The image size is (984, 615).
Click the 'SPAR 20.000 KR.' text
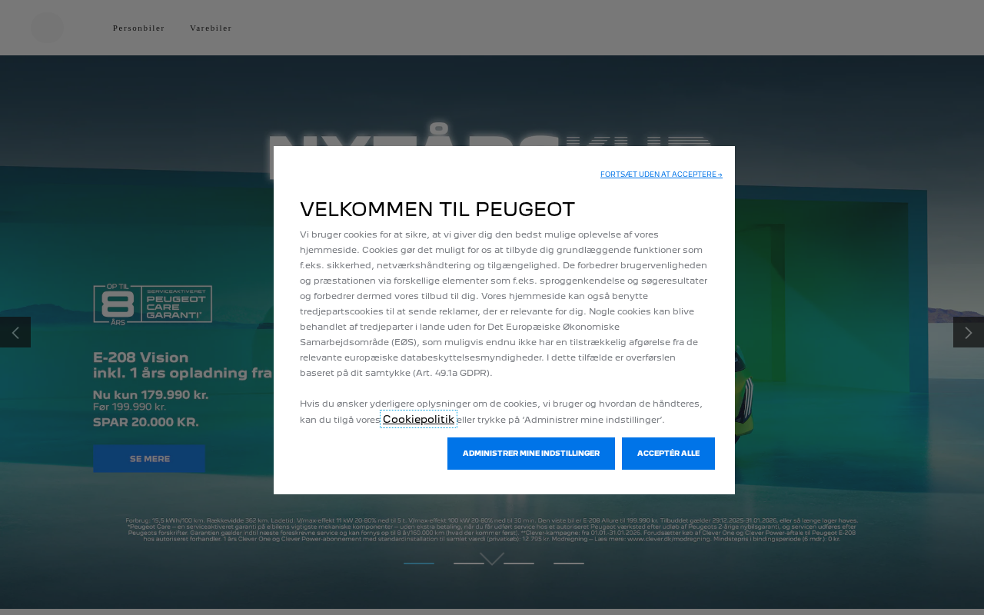point(146,422)
